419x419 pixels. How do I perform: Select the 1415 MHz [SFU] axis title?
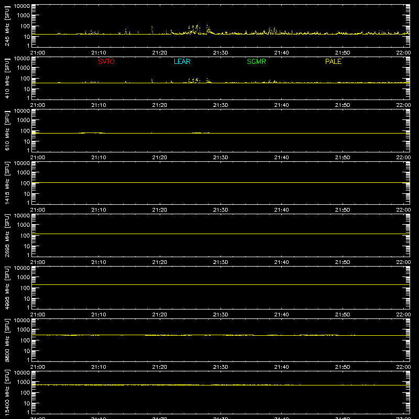click(x=7, y=183)
